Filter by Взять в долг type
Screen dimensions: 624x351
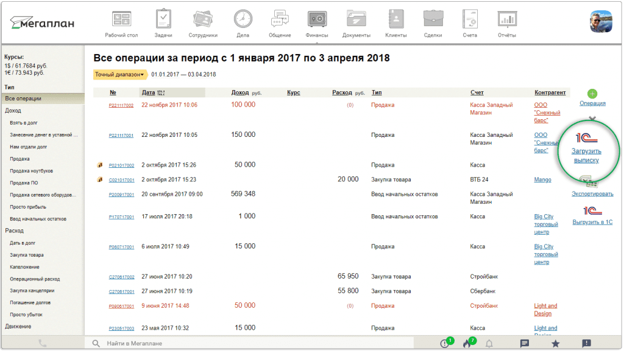[24, 123]
